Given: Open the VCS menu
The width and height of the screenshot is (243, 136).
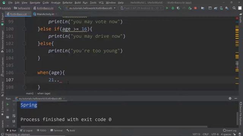Looking at the screenshot, I should tap(101, 3).
